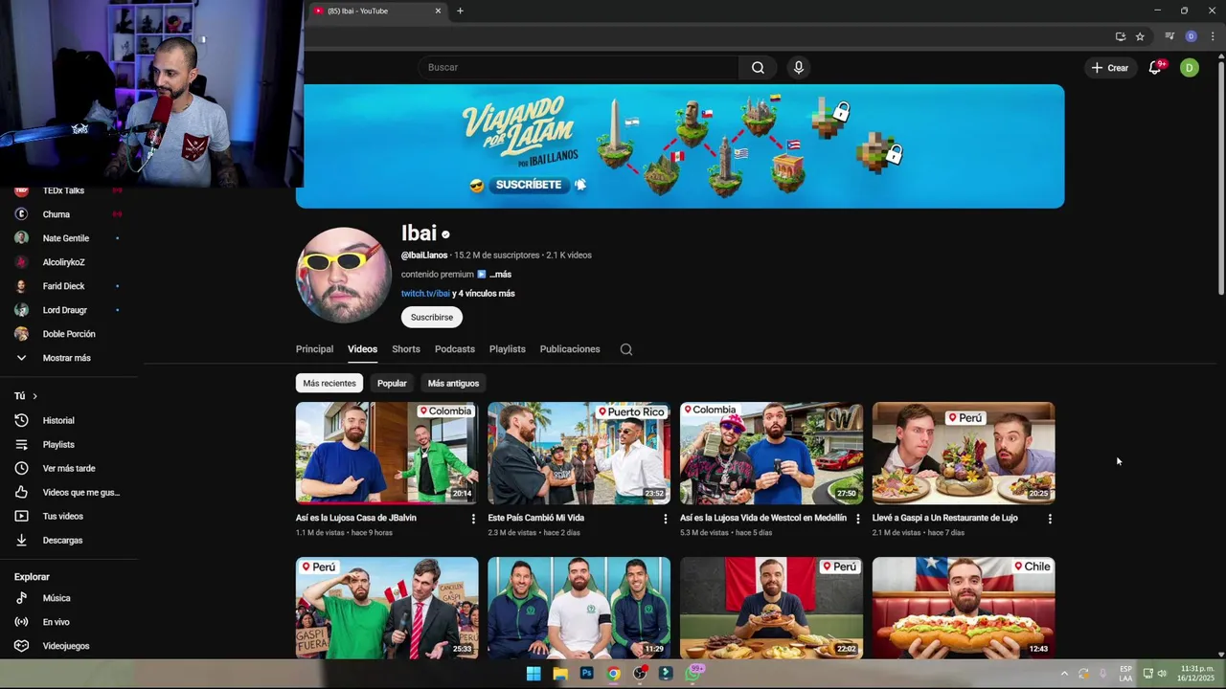Start voice search with microphone icon
The height and width of the screenshot is (689, 1226).
pos(798,68)
